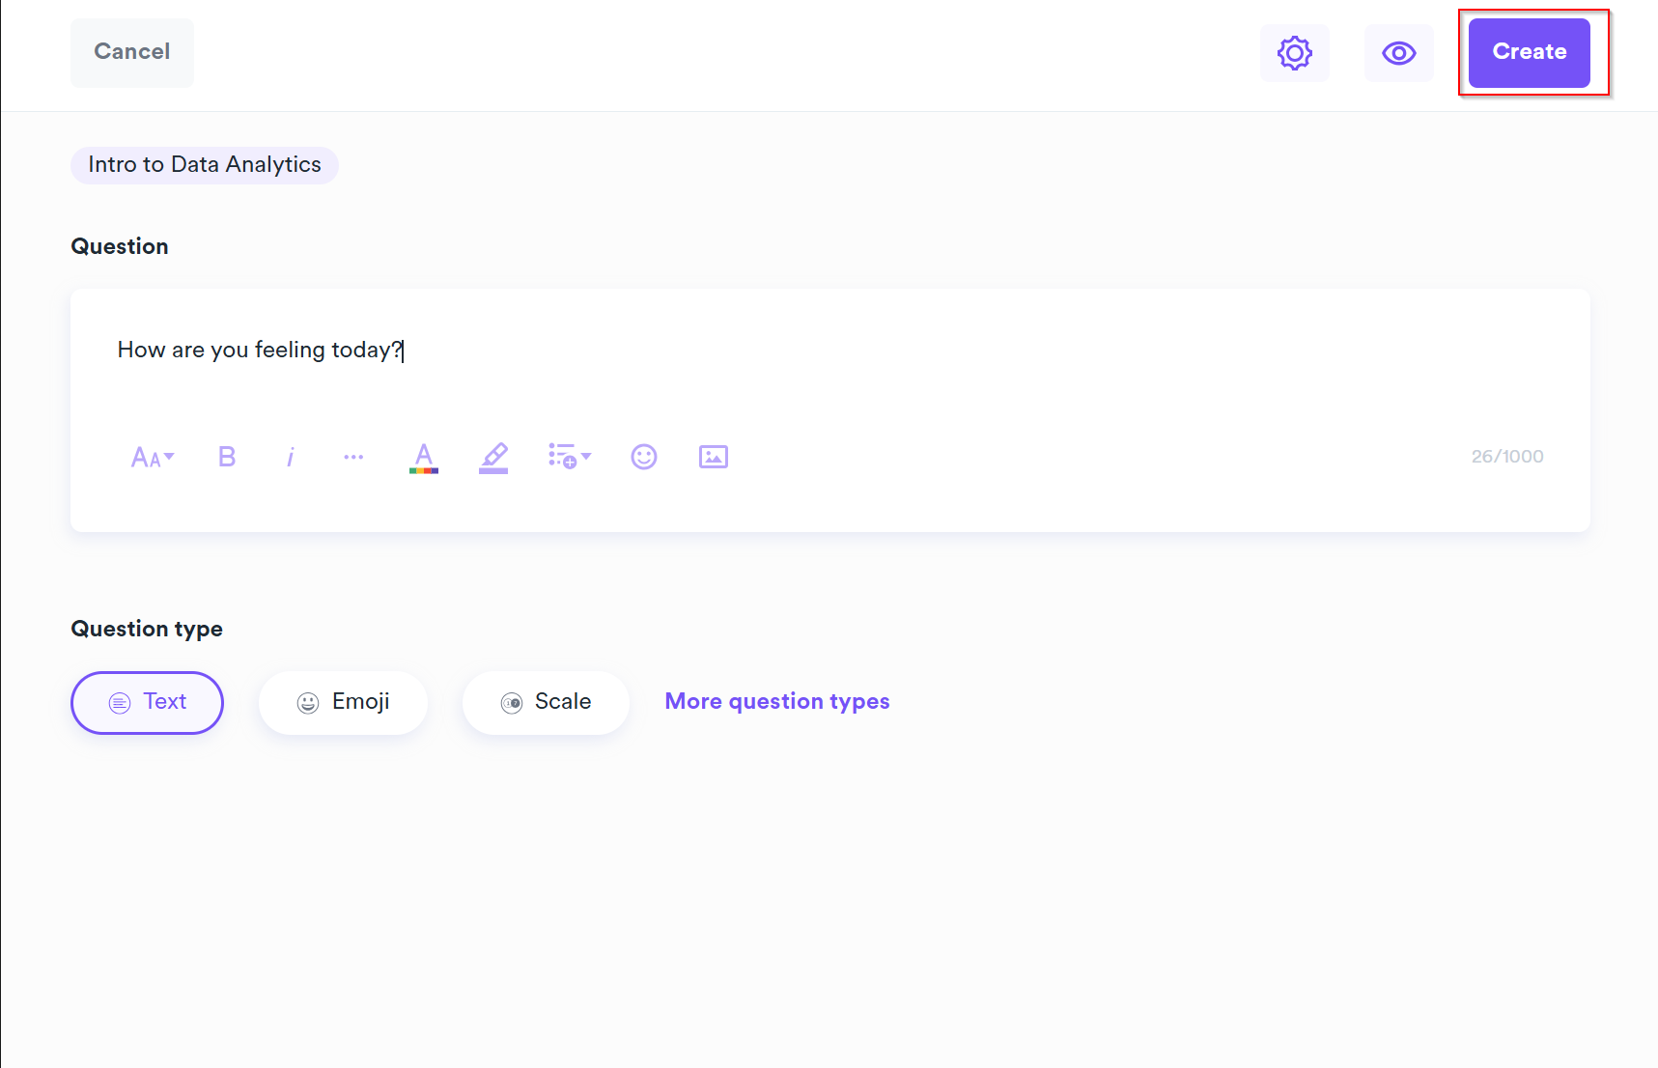Click the Cancel button
This screenshot has height=1068, width=1658.
[132, 52]
